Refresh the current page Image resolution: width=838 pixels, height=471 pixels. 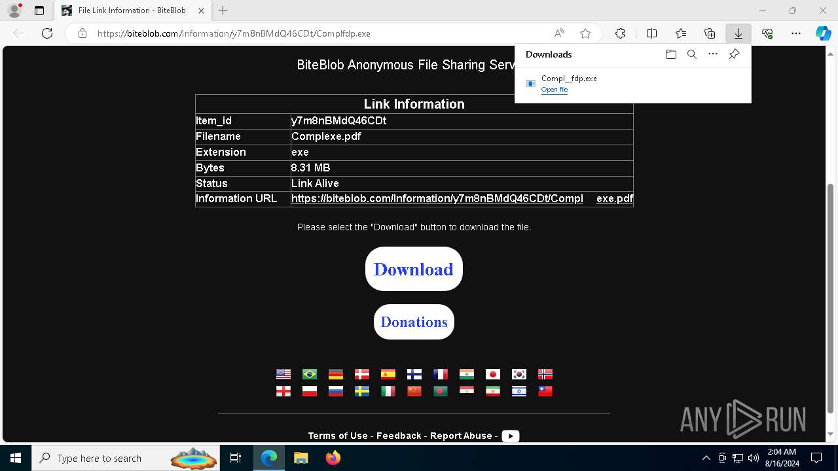click(47, 33)
